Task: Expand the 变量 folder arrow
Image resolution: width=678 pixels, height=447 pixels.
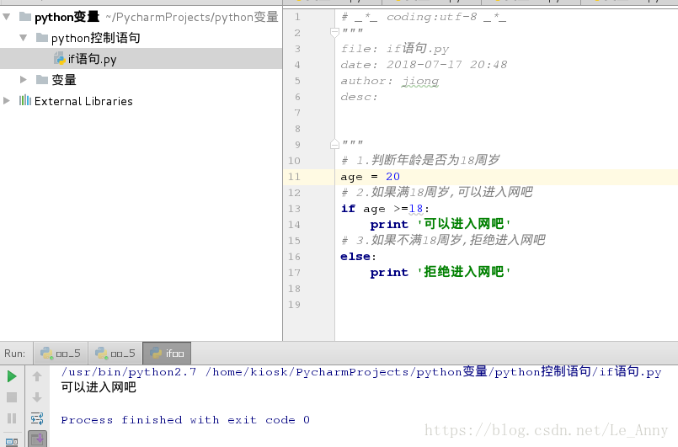Action: click(x=24, y=79)
